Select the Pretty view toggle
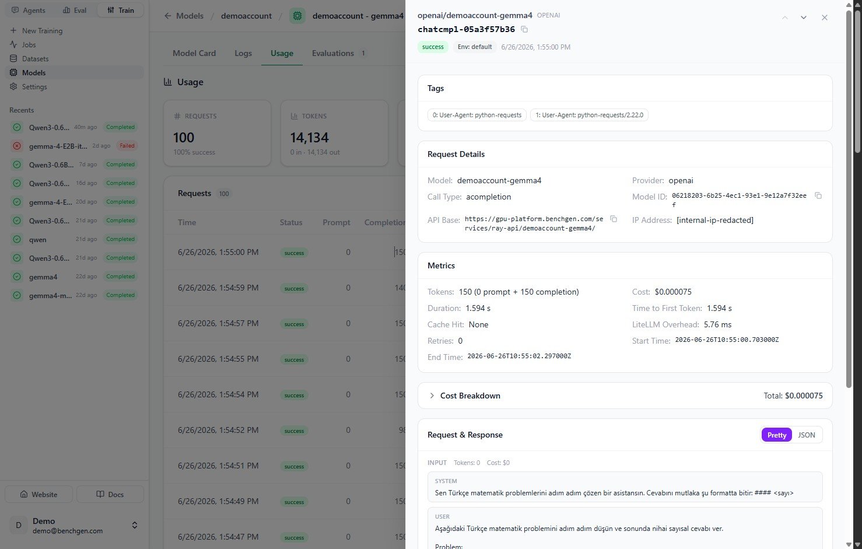 pyautogui.click(x=776, y=435)
